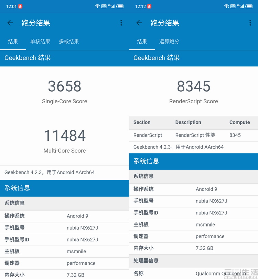This screenshot has height=279, width=258.
Task: Select the 结果 tab in the right screenshot
Action: (x=142, y=42)
